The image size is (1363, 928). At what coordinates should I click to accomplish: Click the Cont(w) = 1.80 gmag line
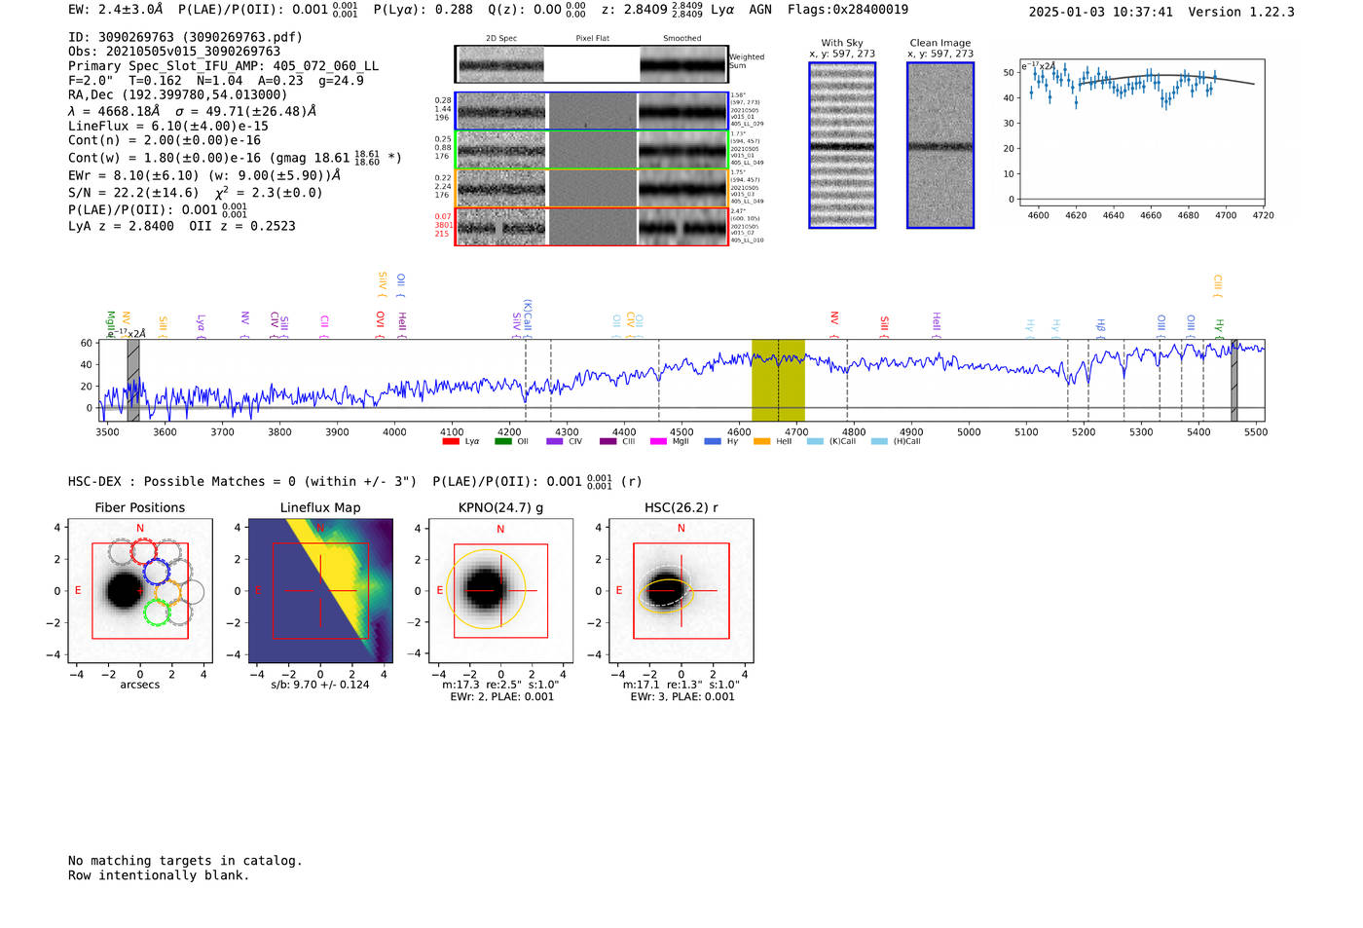click(235, 157)
